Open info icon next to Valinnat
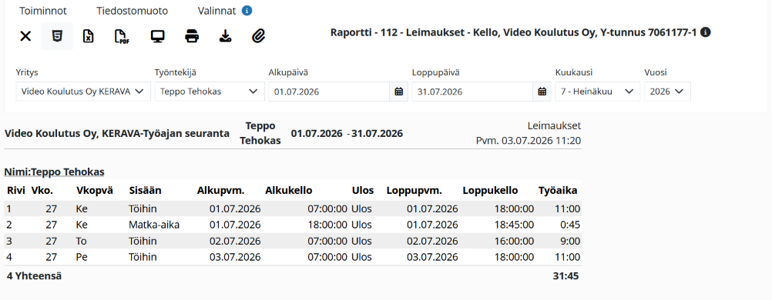772x300 pixels. tap(247, 11)
